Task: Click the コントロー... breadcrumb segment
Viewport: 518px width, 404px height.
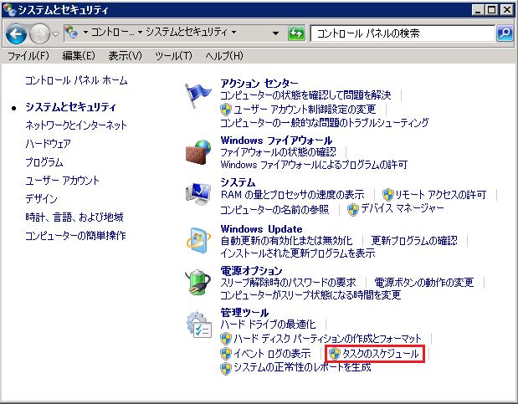Action: pos(112,33)
